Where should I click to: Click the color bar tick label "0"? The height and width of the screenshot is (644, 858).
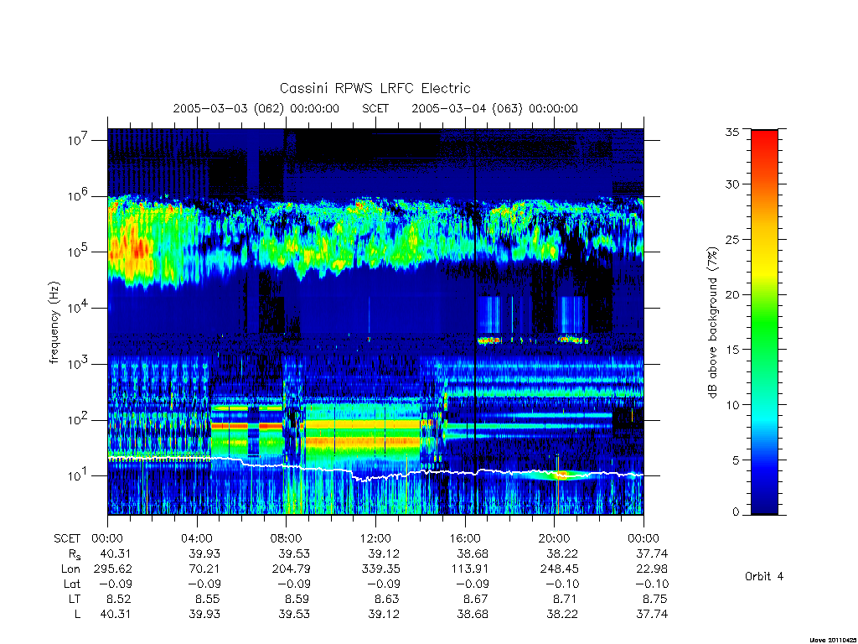click(x=736, y=512)
